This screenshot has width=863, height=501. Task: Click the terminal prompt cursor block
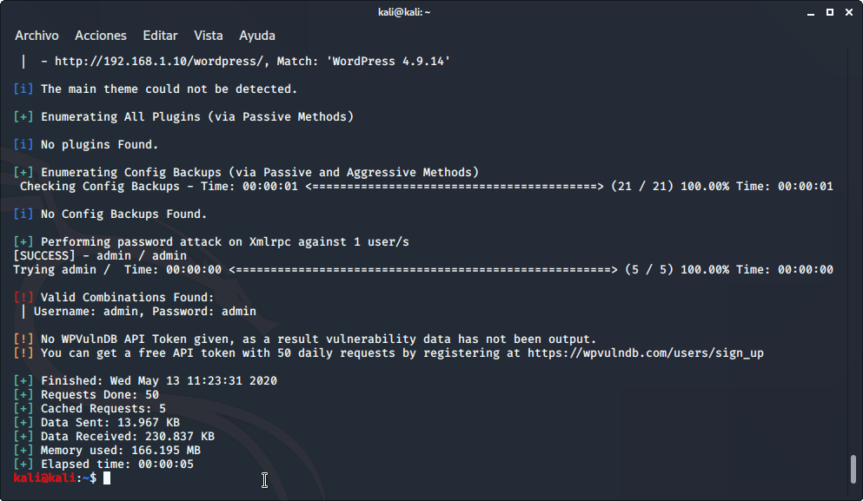pos(107,478)
